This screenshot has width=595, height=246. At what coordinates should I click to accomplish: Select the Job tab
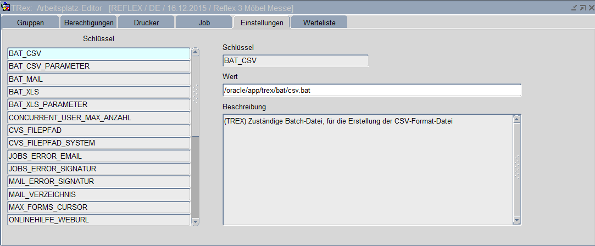pos(203,23)
